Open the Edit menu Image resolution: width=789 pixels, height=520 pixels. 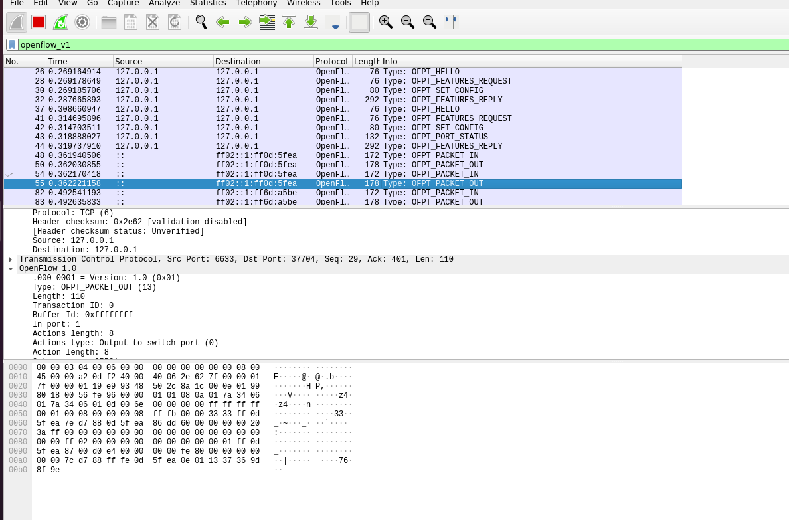pos(41,3)
